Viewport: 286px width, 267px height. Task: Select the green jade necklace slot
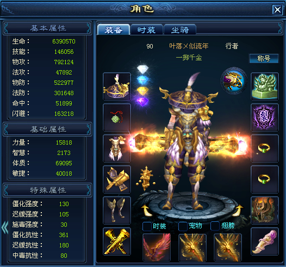(x=117, y=117)
